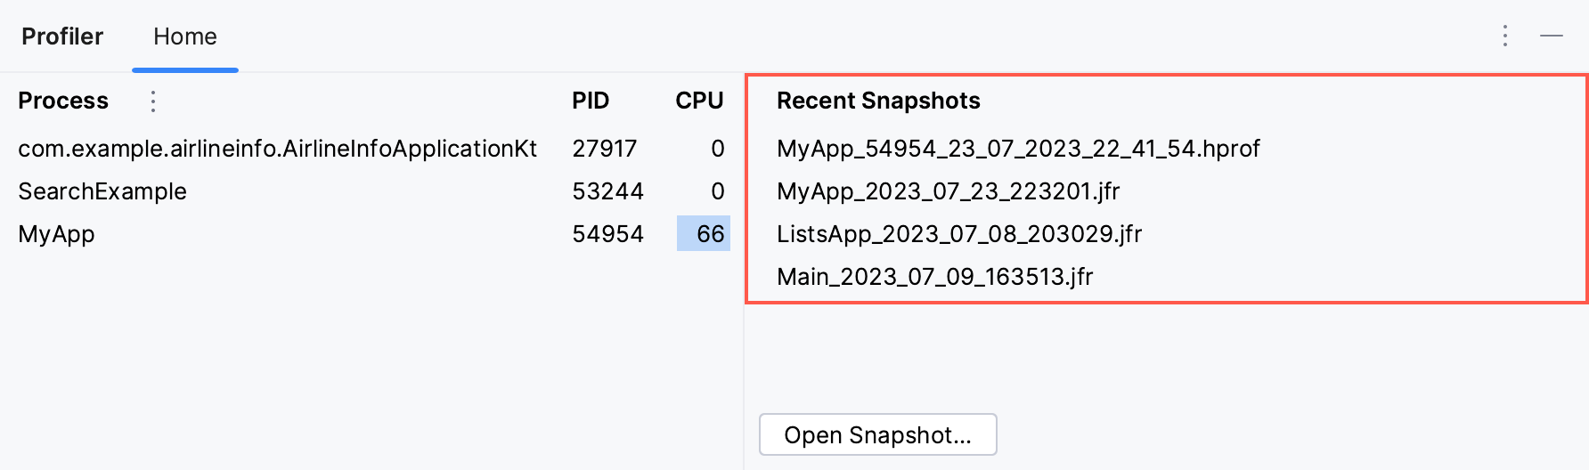1589x470 pixels.
Task: Hide the Profiler tool window
Action: pos(1552,36)
